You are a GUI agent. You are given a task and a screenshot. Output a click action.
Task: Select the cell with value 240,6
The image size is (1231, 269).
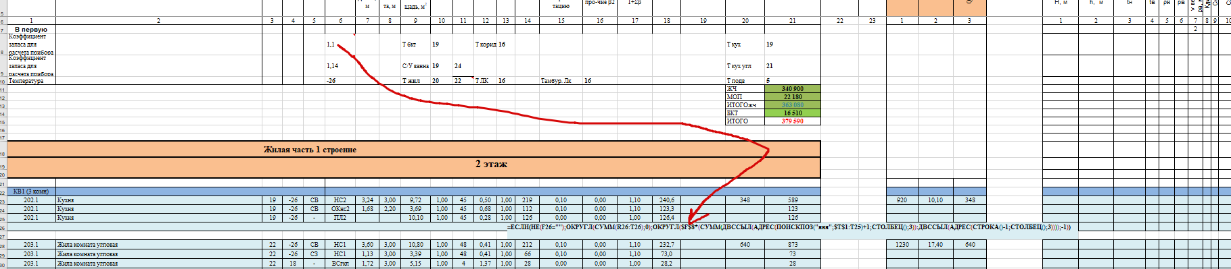click(x=667, y=200)
